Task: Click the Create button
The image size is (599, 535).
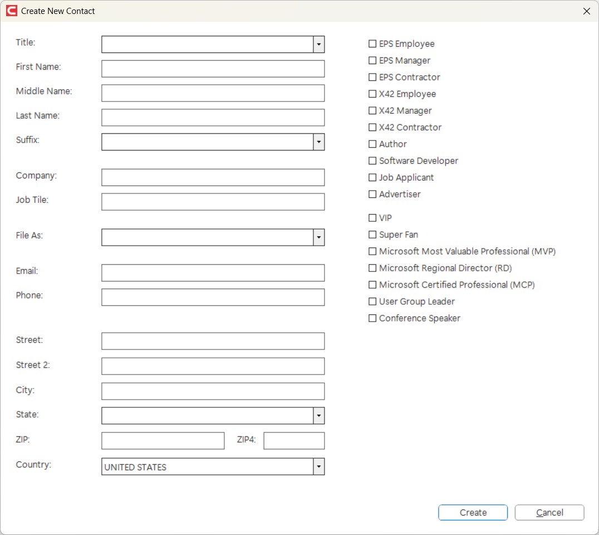Action: [x=473, y=513]
